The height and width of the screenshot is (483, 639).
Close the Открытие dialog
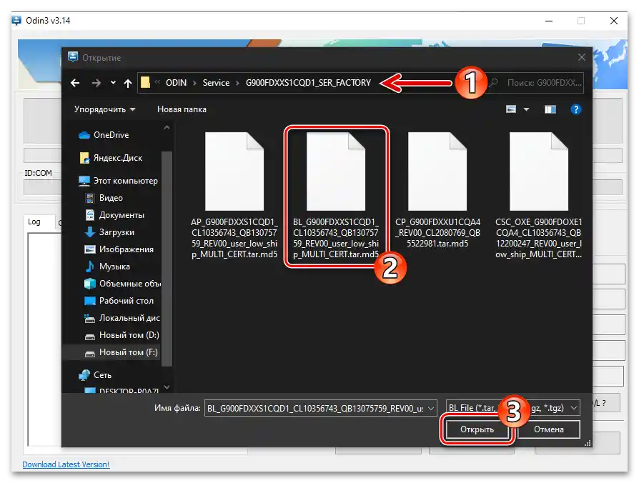coord(582,57)
